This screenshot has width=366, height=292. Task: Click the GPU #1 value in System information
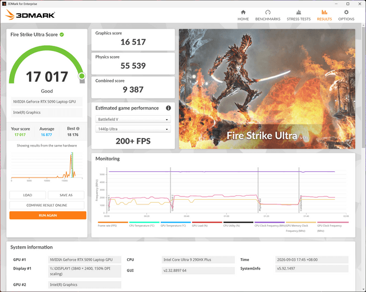(85, 260)
